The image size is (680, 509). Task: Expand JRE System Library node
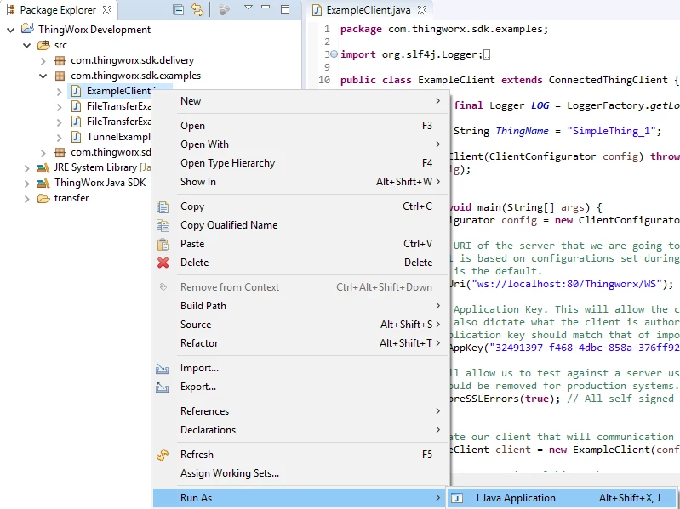coord(27,168)
